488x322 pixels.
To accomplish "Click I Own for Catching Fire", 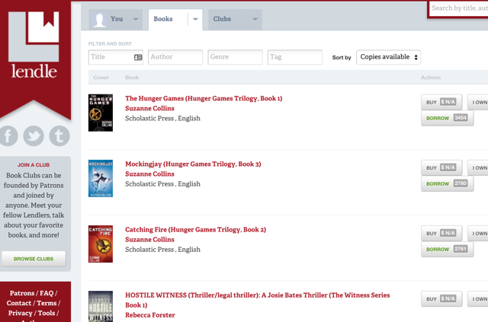I will coord(478,234).
